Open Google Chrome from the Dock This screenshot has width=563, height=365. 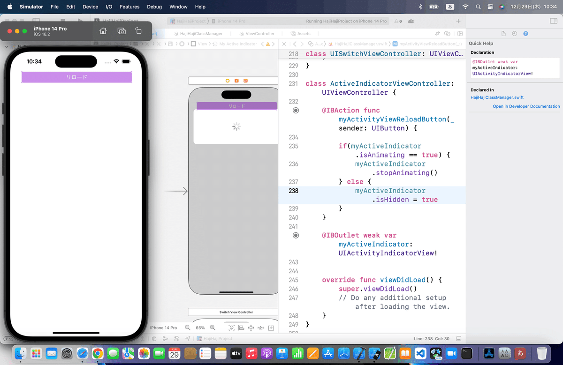[x=98, y=353]
